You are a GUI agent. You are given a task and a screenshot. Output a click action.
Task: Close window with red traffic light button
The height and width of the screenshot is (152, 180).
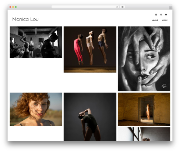[10, 7]
